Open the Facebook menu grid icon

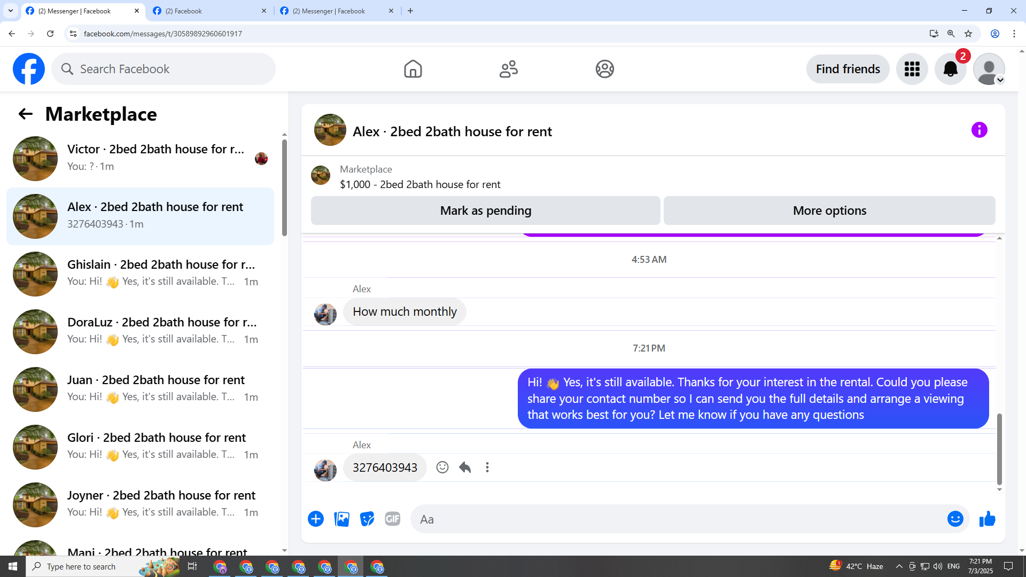click(x=912, y=69)
